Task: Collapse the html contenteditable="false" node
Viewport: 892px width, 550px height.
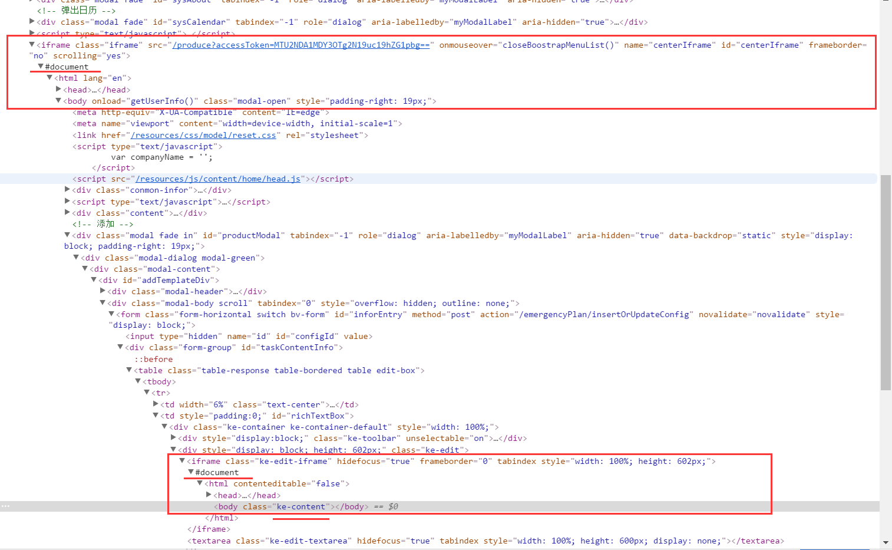Action: (200, 483)
